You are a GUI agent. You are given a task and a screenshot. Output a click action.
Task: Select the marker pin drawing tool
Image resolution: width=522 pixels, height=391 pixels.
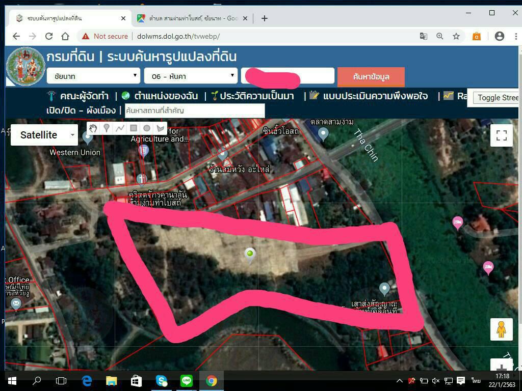pos(107,128)
